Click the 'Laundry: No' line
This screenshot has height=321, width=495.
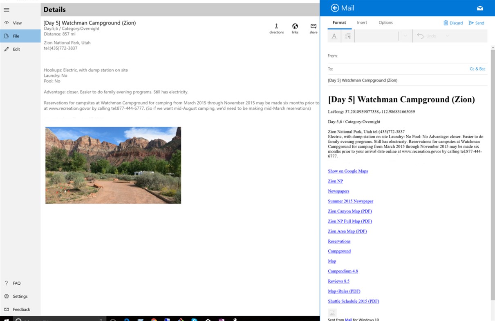56,75
